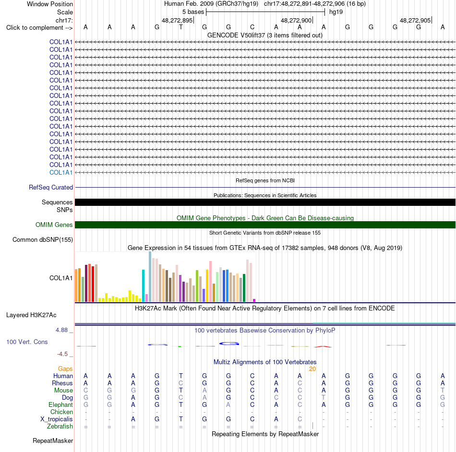Click the Scale track label
This screenshot has height=452, width=456.
[65, 12]
